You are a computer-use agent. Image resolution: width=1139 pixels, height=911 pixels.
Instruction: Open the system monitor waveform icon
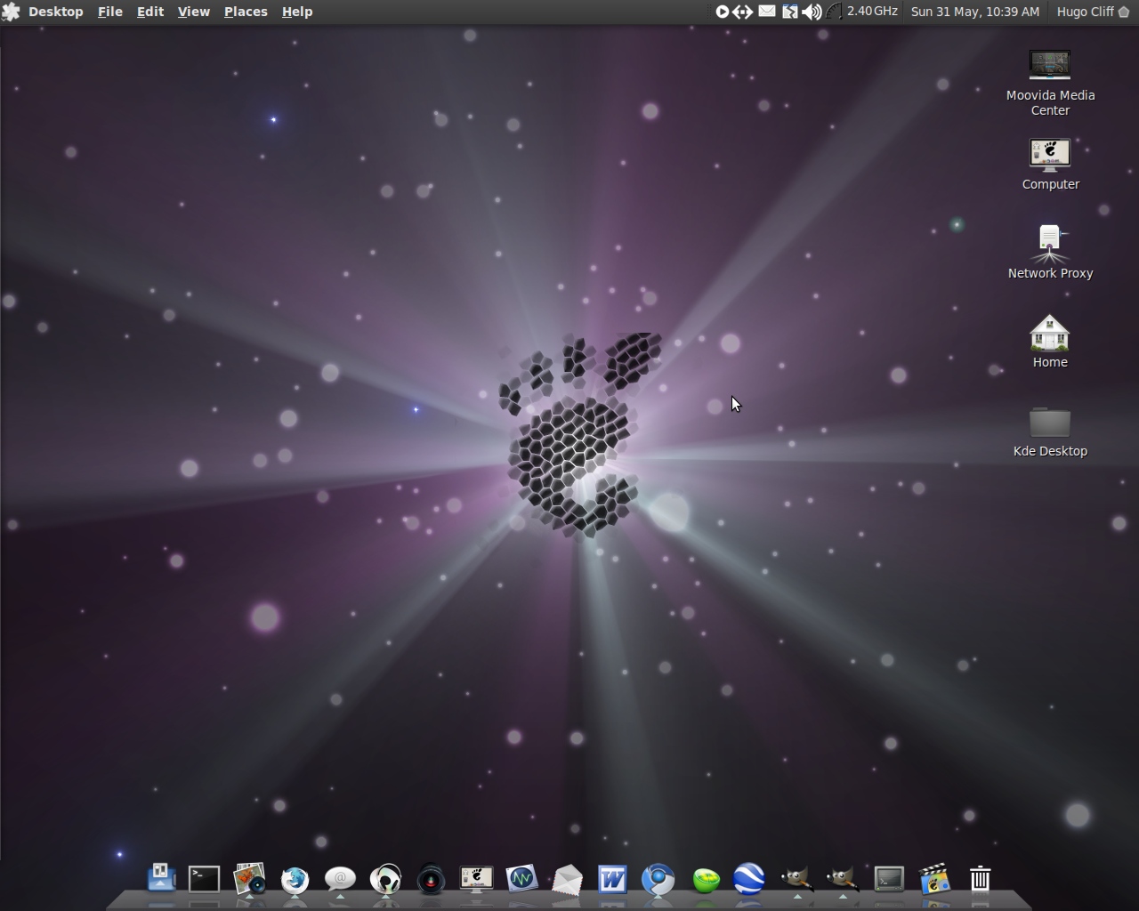(521, 879)
